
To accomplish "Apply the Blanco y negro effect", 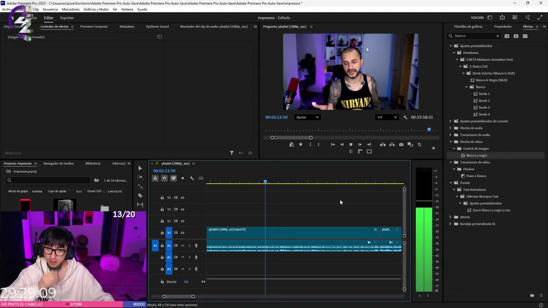I will 477,155.
